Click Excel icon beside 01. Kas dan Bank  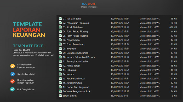60,18
